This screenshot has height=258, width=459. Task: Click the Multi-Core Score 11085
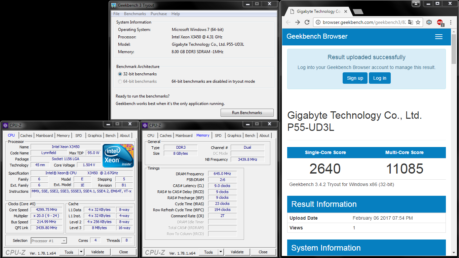[x=405, y=169]
